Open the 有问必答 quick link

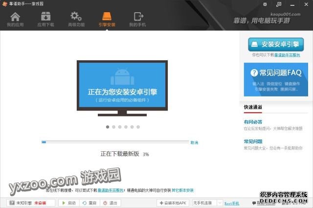click(x=253, y=122)
